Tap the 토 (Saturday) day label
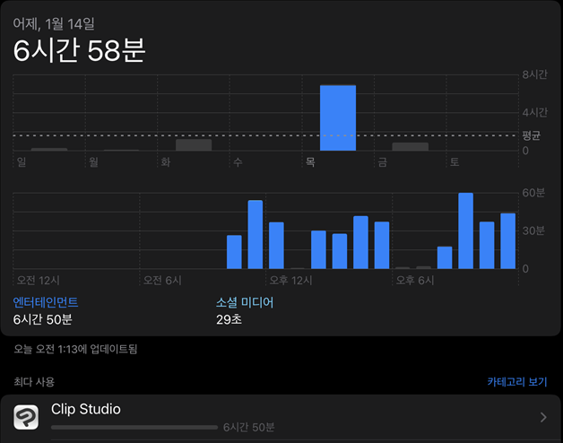The image size is (563, 443). point(455,162)
